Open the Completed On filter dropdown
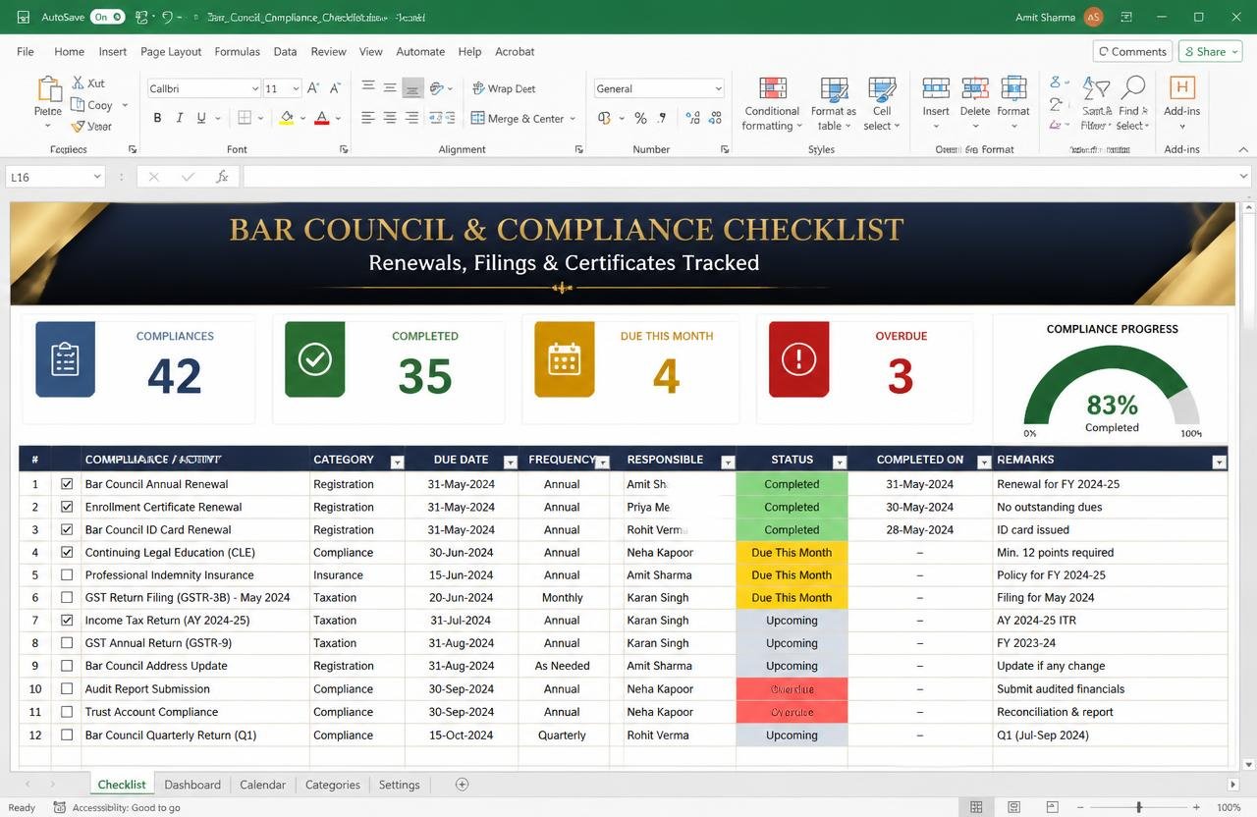This screenshot has width=1257, height=817. (984, 462)
